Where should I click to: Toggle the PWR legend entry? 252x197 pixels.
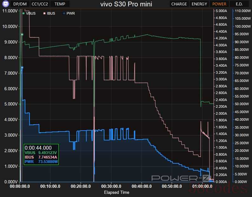(x=69, y=13)
